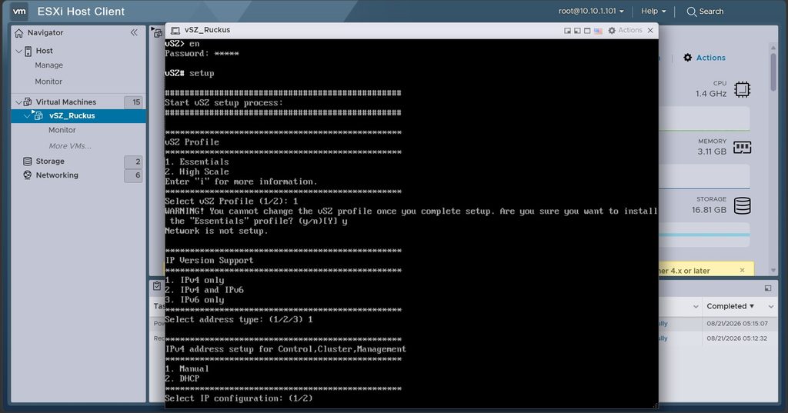
Task: Maximize tasks panel via its corner icon
Action: (768, 288)
